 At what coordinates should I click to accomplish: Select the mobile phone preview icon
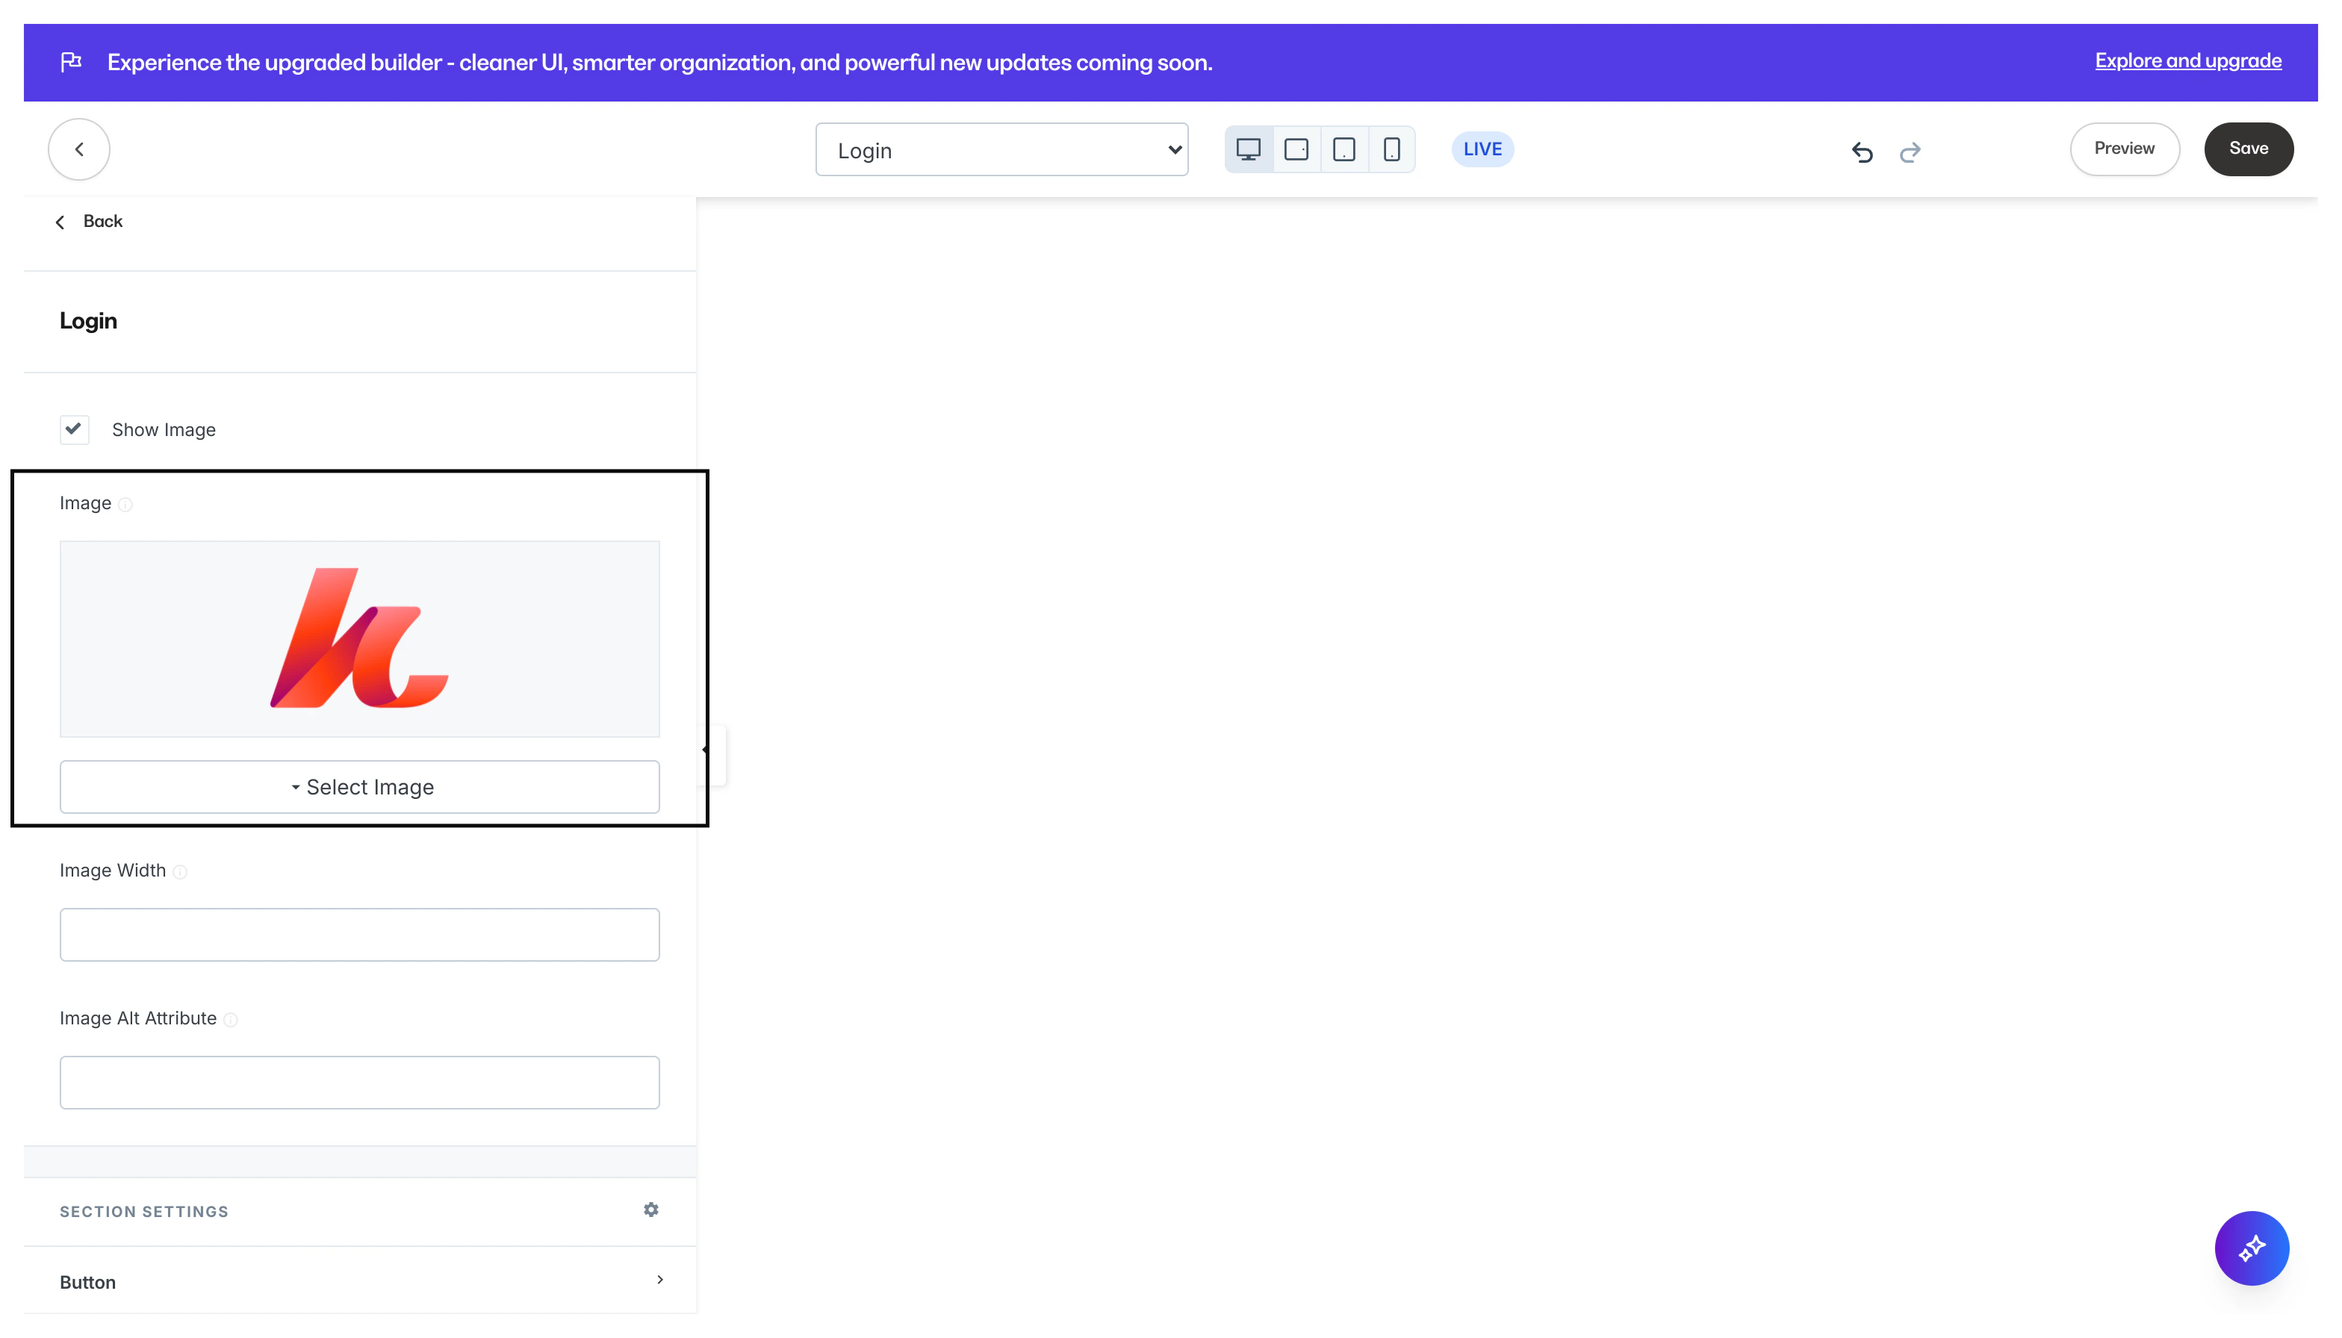(x=1391, y=150)
